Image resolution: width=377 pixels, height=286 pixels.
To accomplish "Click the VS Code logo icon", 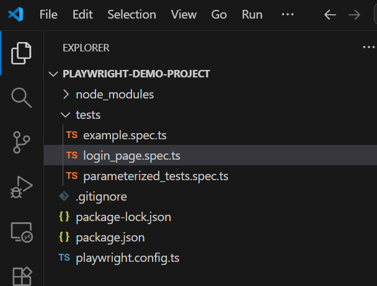I will (16, 14).
